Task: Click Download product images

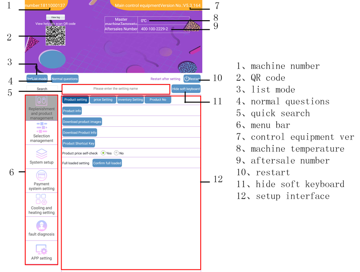Action: (x=82, y=122)
